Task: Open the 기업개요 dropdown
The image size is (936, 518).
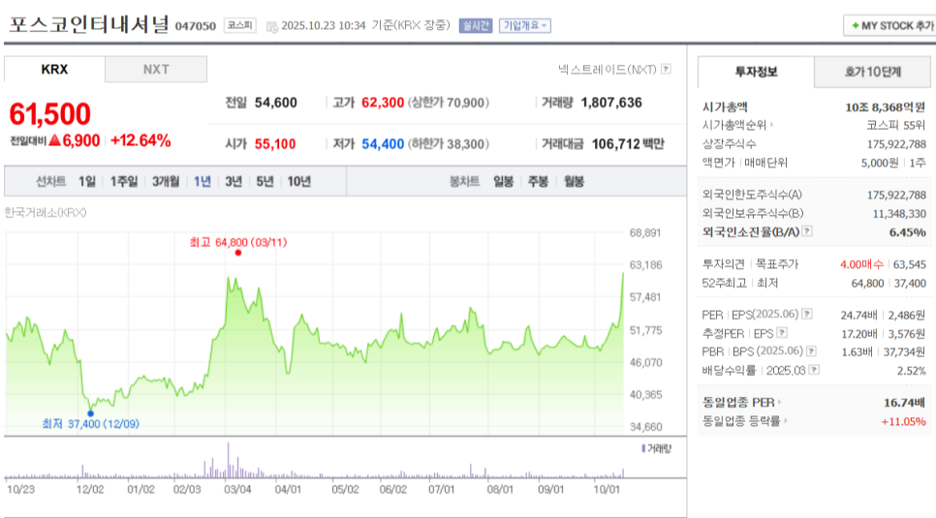Action: point(525,26)
